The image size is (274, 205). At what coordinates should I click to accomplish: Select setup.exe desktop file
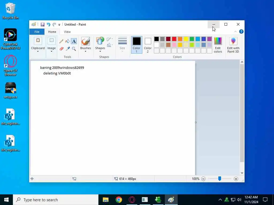tap(10, 90)
